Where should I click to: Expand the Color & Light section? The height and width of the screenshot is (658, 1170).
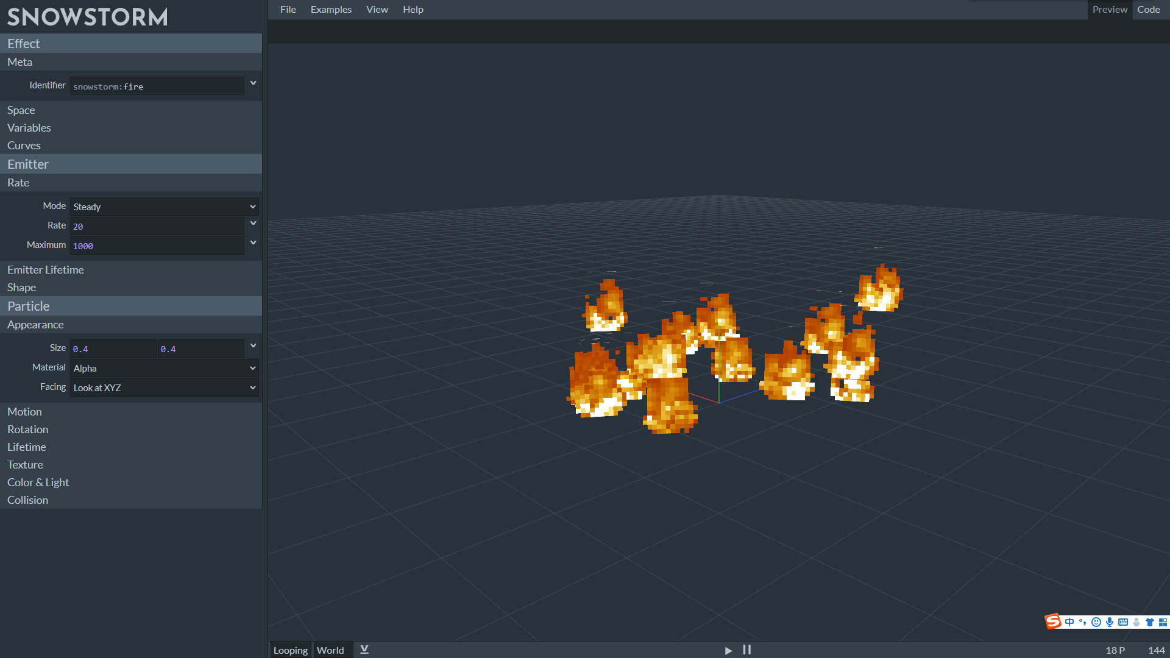point(131,483)
